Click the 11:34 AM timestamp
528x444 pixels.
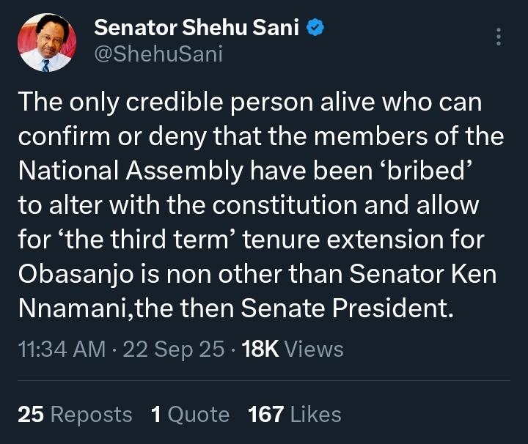(61, 349)
